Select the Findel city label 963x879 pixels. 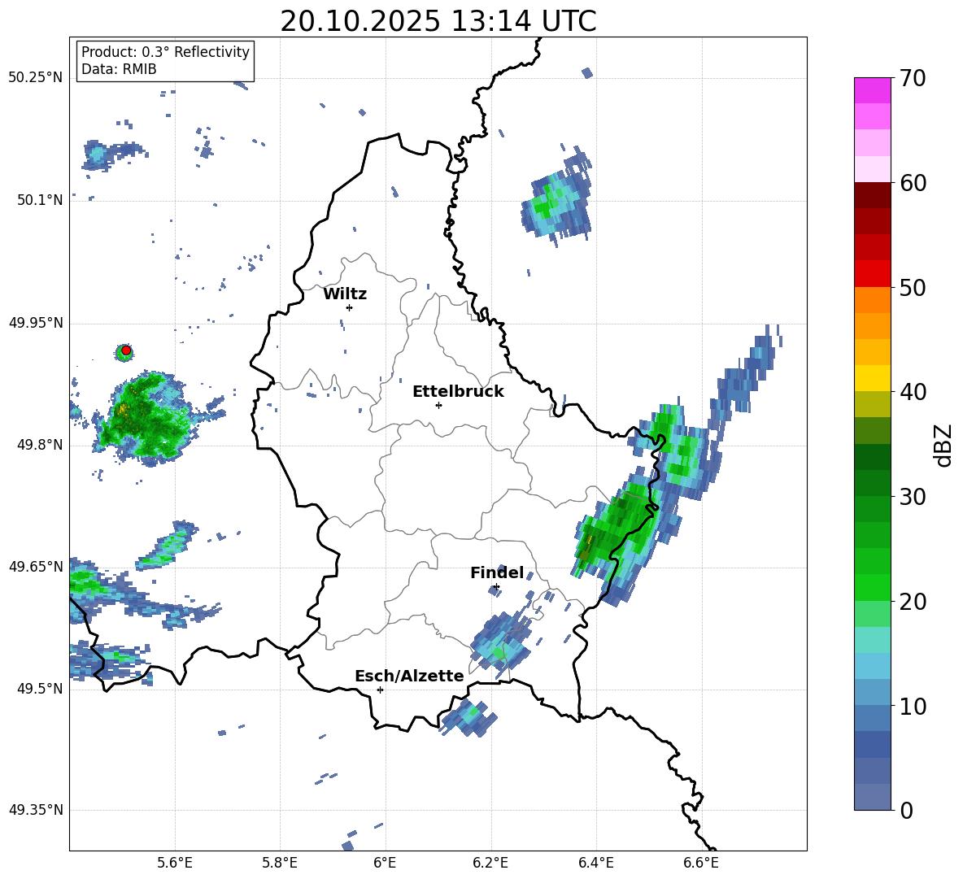coord(497,572)
